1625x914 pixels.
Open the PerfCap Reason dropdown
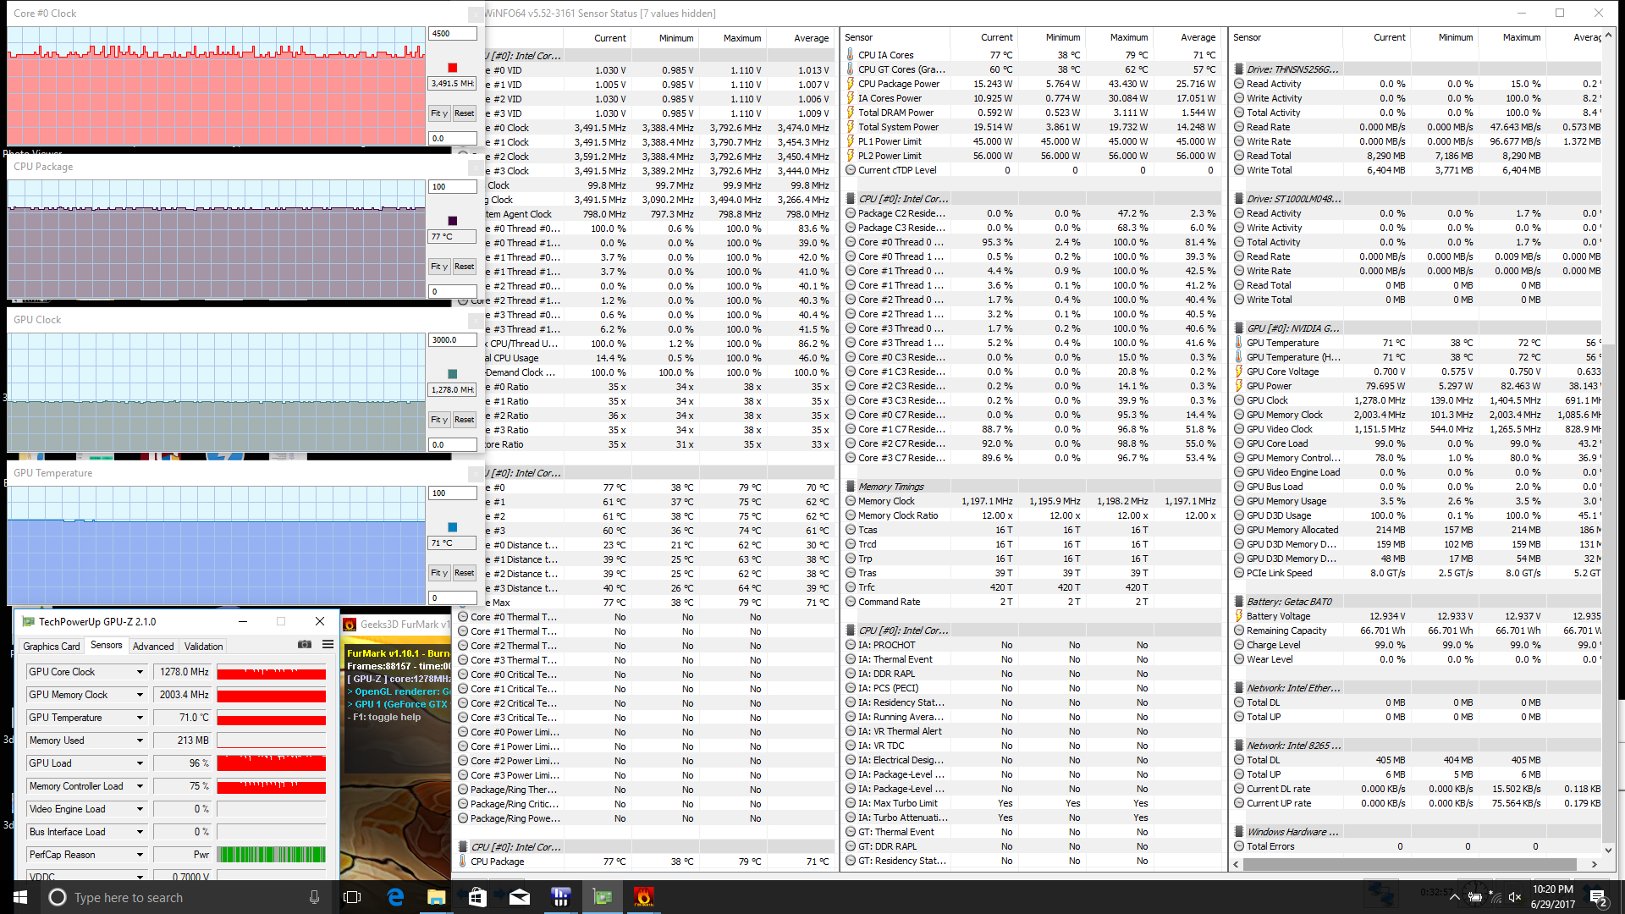pyautogui.click(x=140, y=855)
